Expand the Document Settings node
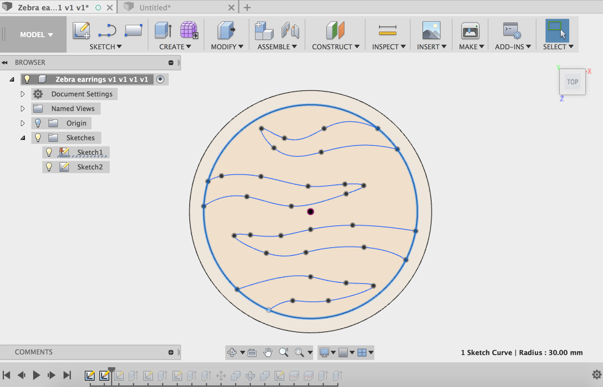 [x=23, y=94]
